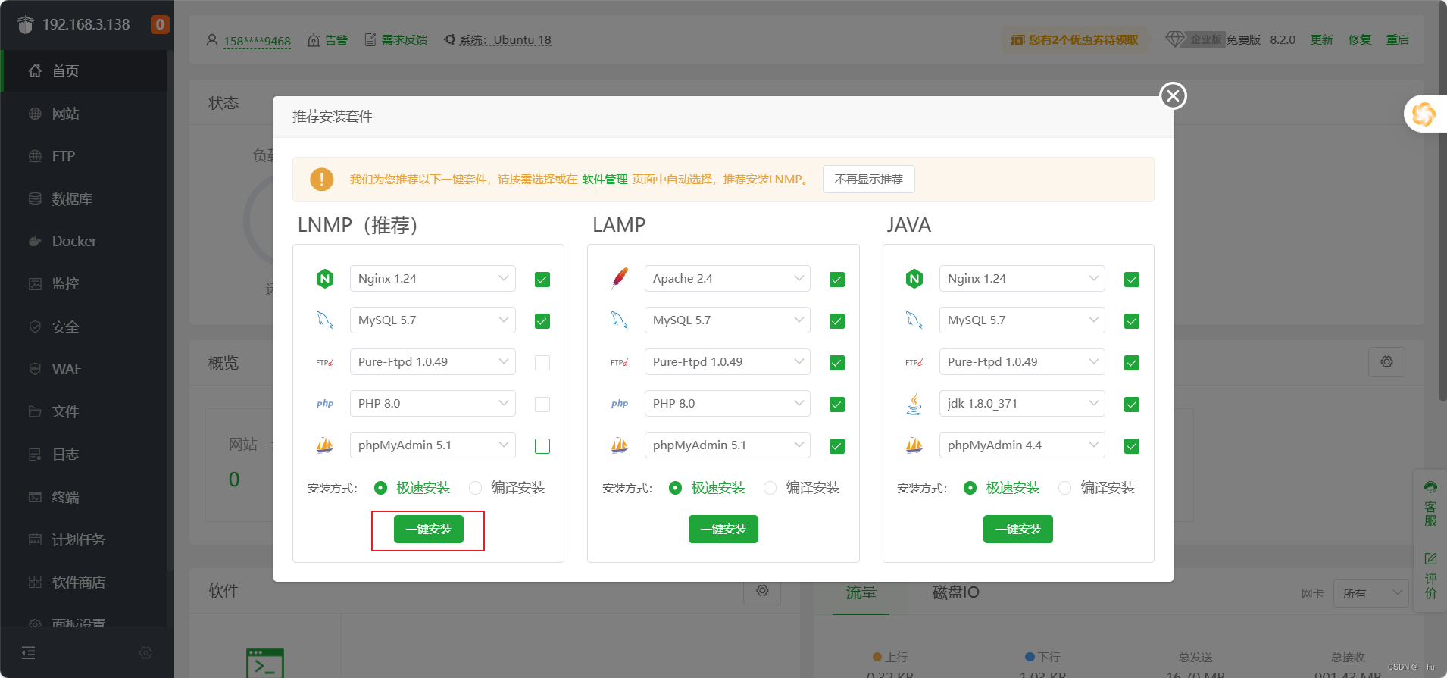Click the 告警 alarm bell icon
This screenshot has width=1447, height=678.
click(x=314, y=40)
